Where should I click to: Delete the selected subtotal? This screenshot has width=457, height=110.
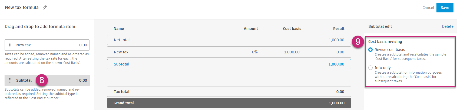(x=448, y=26)
